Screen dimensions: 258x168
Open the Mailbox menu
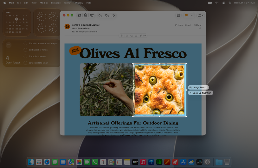(44, 3)
